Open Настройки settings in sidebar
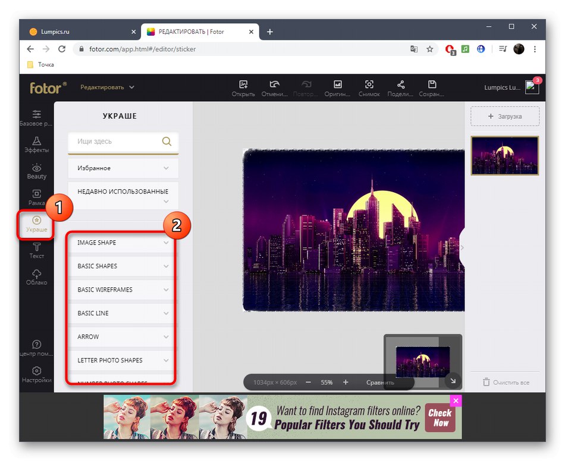565x461 pixels. pyautogui.click(x=36, y=375)
